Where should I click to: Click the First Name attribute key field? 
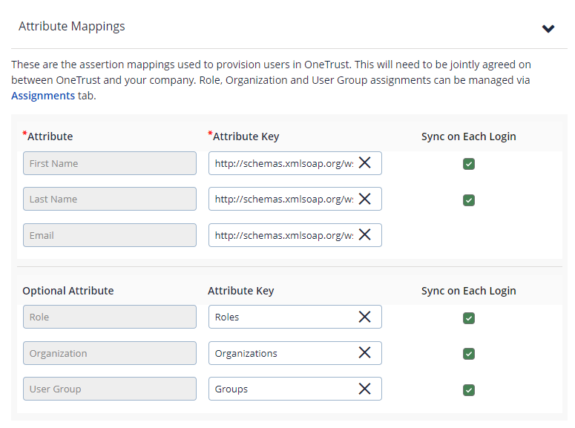(x=283, y=163)
